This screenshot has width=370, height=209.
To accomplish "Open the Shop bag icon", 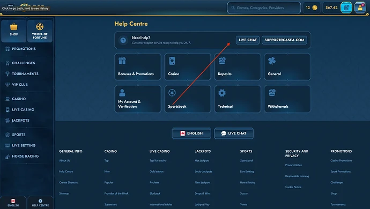I will (14, 27).
